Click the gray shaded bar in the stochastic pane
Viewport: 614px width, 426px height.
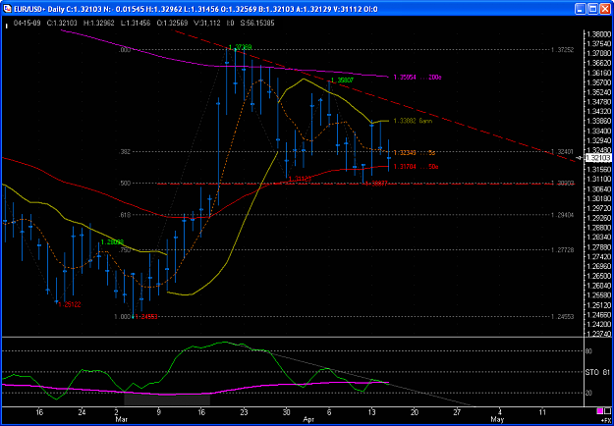pos(167,399)
